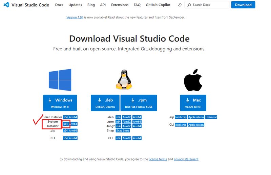271x175 pixels.
Task: Select System Installer x64 download
Action: [x=65, y=124]
